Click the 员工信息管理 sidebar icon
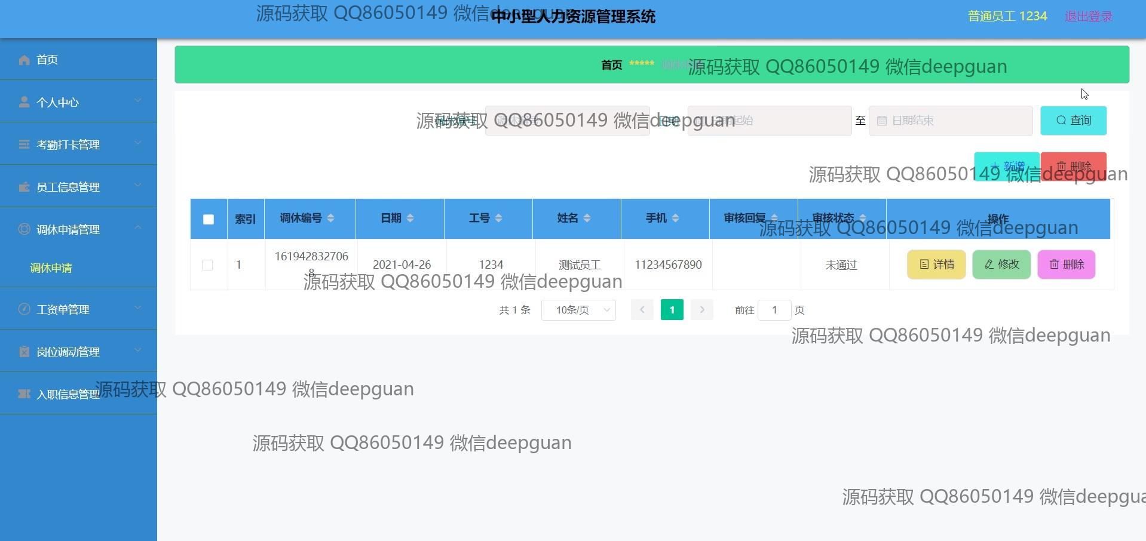This screenshot has width=1146, height=541. coord(24,187)
